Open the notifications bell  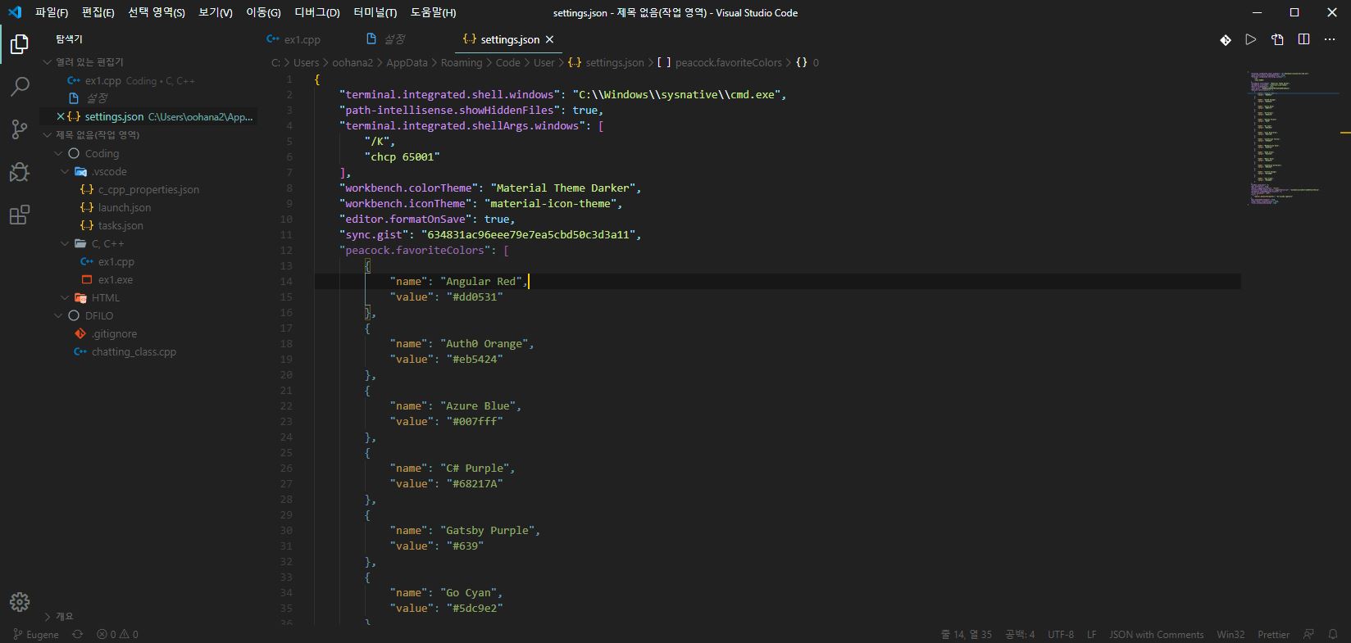[x=1334, y=634]
